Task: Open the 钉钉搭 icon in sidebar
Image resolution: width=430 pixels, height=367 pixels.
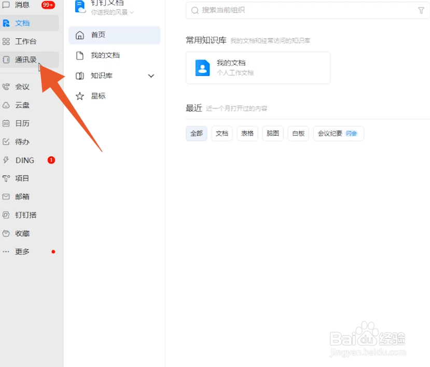Action: [6, 215]
